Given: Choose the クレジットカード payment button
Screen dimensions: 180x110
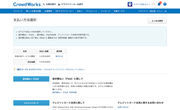Looking at the screenshot, I should [x=31, y=103].
